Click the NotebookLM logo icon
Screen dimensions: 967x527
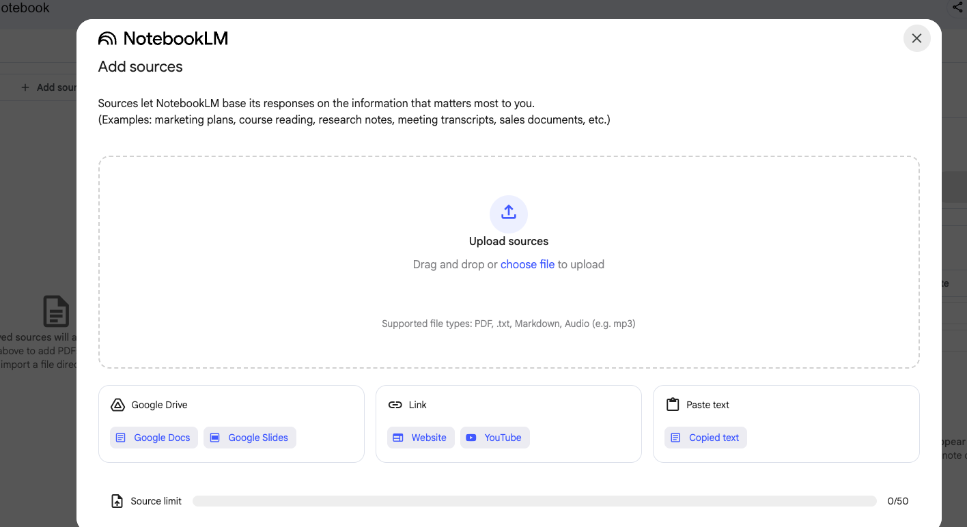107,39
